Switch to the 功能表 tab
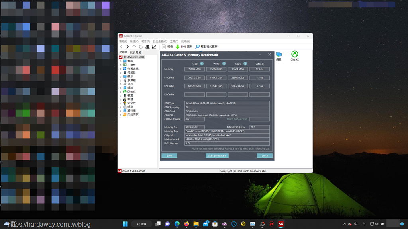The image size is (408, 229). [124, 52]
